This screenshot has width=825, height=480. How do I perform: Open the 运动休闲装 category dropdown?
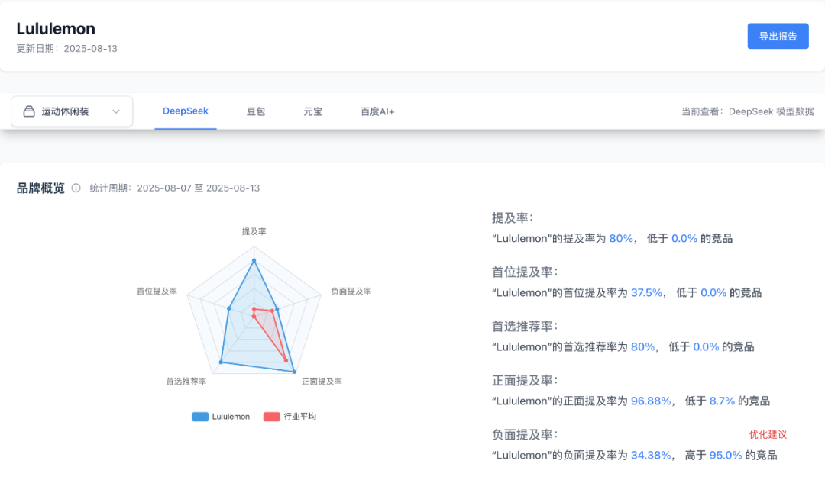pyautogui.click(x=72, y=111)
